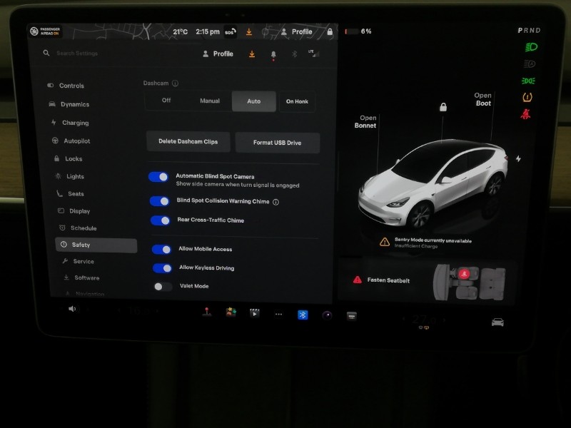Toggle Automatic Blind Spot Camera switch

click(158, 177)
